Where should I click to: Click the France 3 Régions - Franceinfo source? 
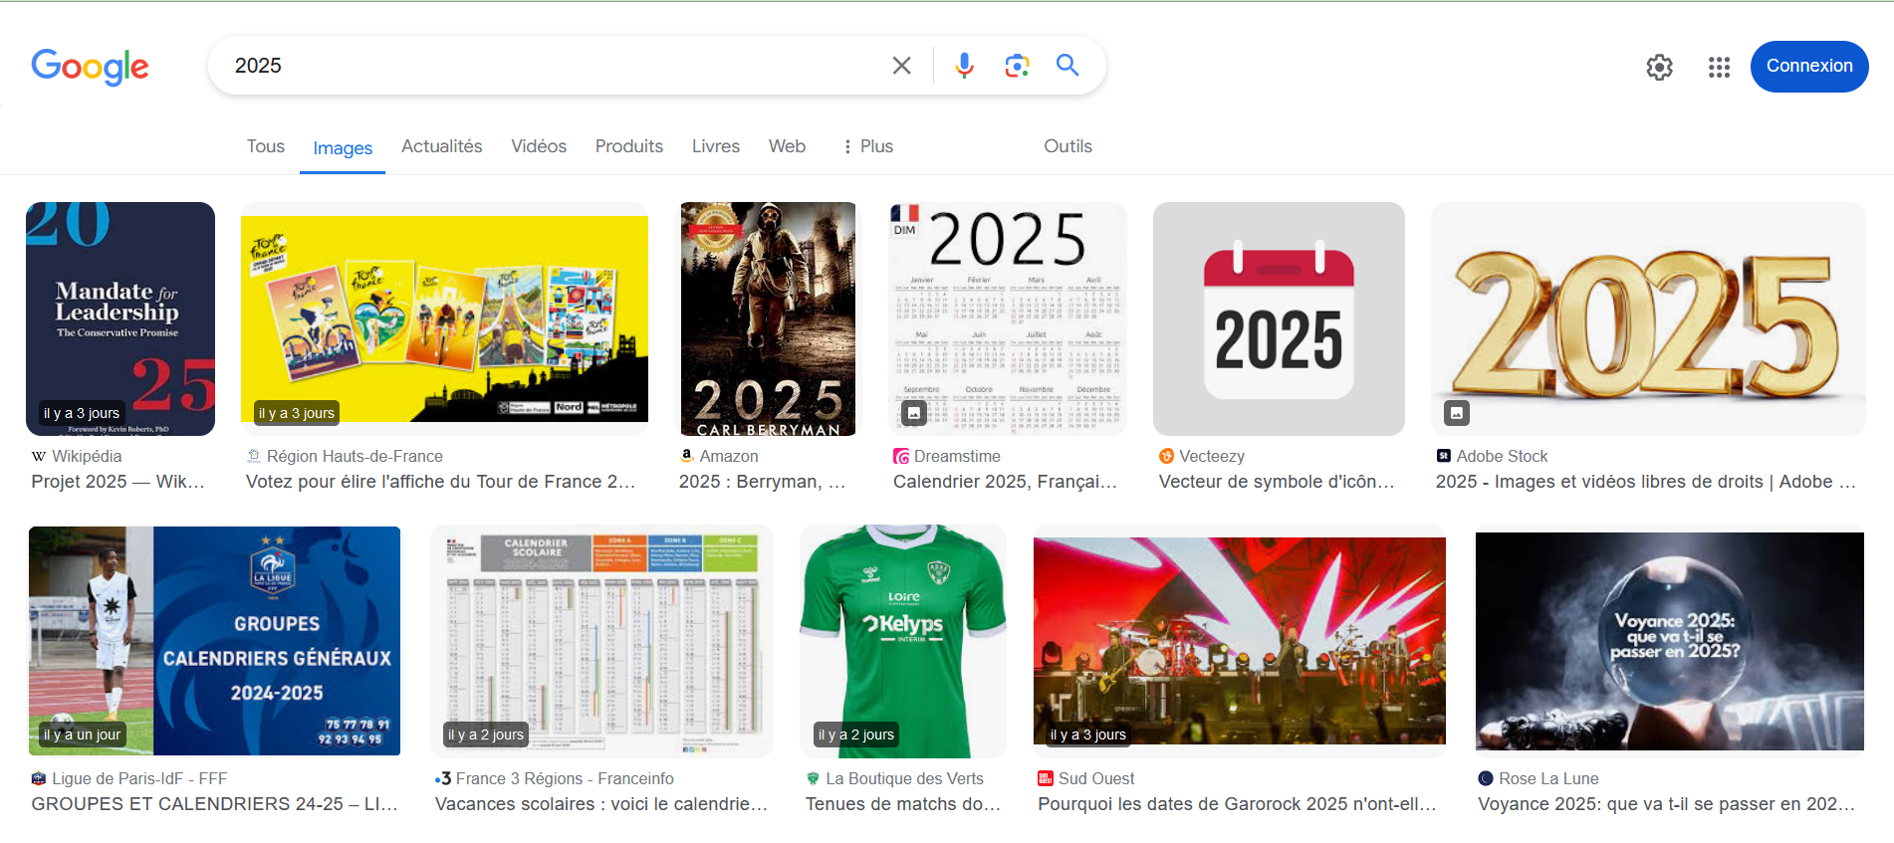pos(565,778)
